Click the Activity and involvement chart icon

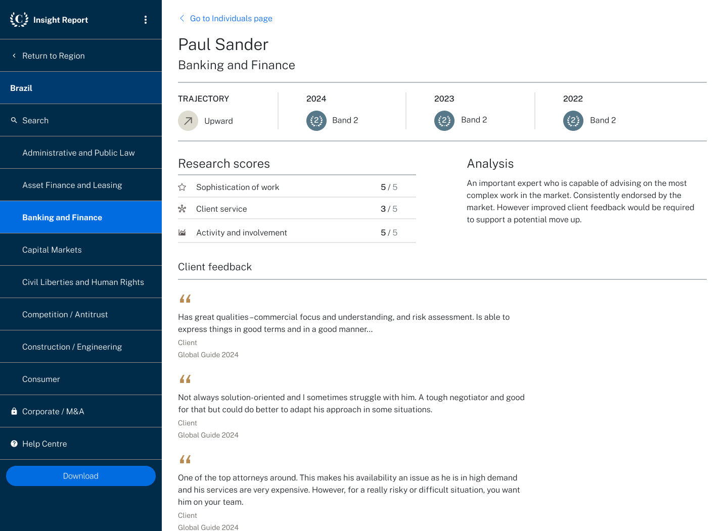pos(182,233)
